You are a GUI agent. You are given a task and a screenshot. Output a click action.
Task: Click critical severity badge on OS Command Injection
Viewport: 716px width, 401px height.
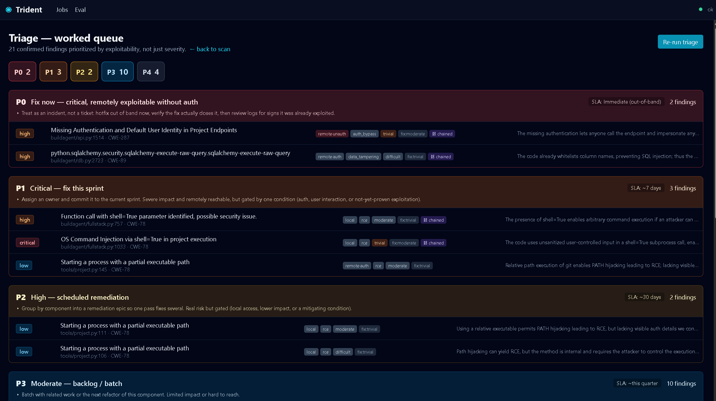click(x=27, y=242)
